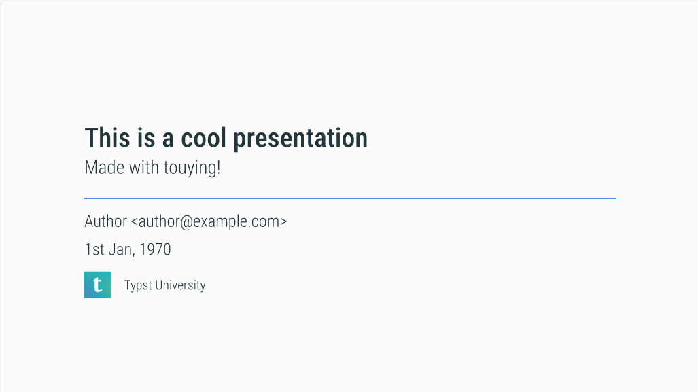Click the word "with" in the subtitle
The width and height of the screenshot is (698, 392).
[x=143, y=167]
